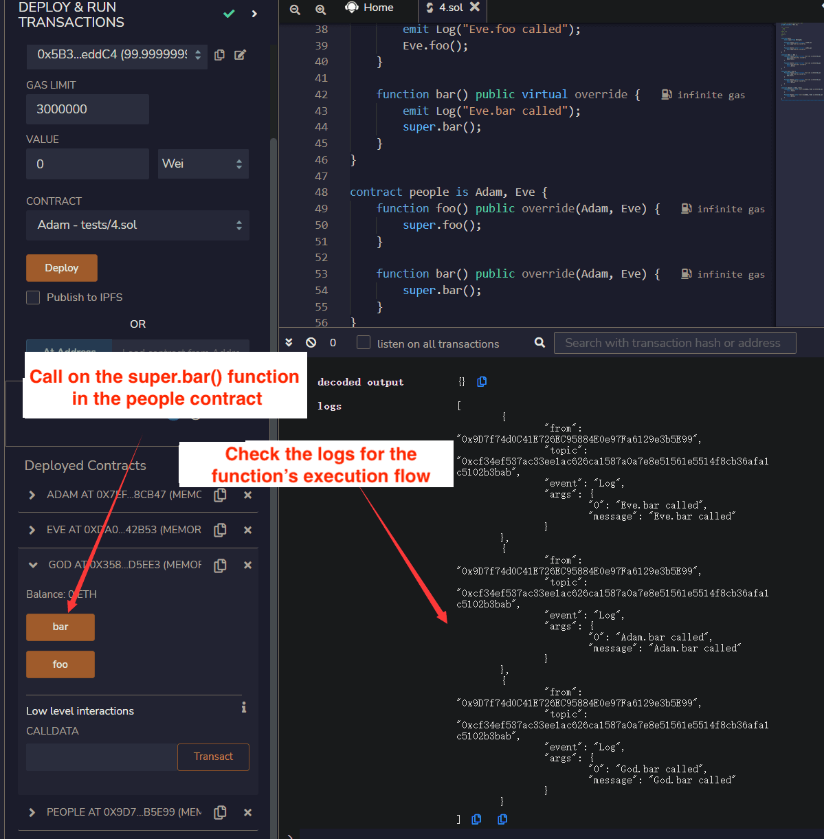Remove the EVE deployed contract
The height and width of the screenshot is (839, 824).
pos(247,530)
